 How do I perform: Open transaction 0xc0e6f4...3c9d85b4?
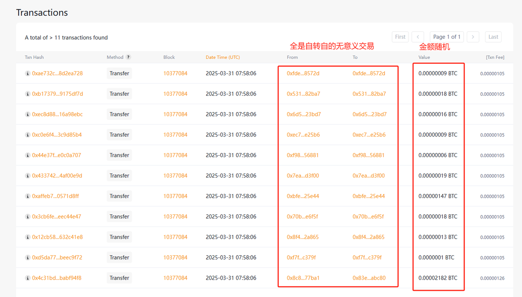pyautogui.click(x=57, y=135)
